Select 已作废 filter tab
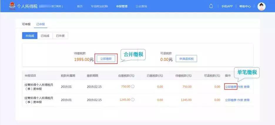Screen dimensions: 275x125 [60, 36]
